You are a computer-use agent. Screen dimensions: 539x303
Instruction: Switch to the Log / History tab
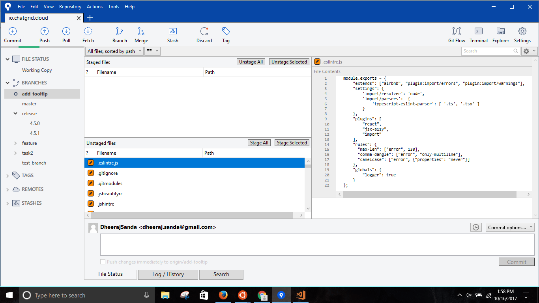coord(168,275)
